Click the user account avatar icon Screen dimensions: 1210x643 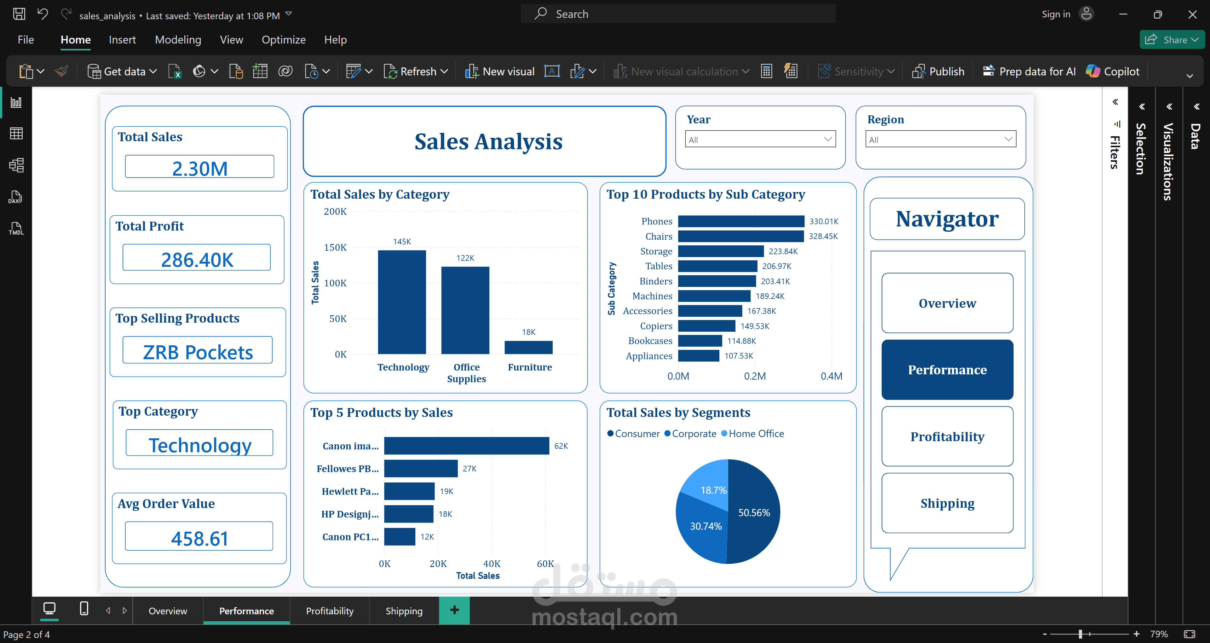(1086, 14)
